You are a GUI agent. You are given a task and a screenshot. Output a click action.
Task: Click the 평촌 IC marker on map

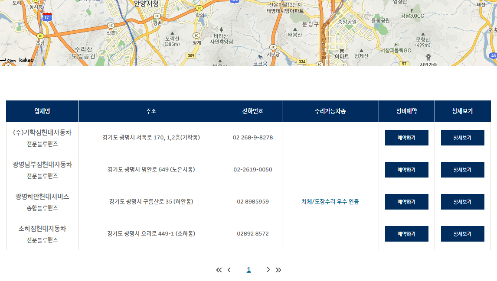(157, 16)
